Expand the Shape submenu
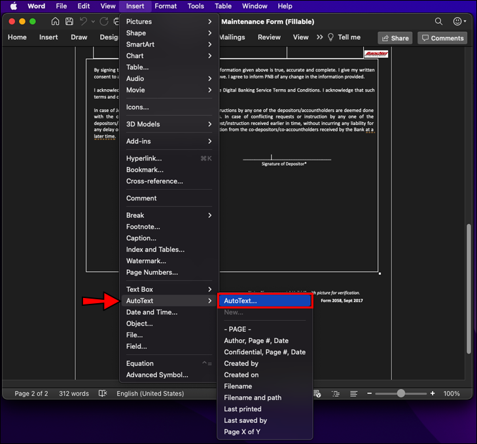Viewport: 477px width, 444px height. click(169, 33)
